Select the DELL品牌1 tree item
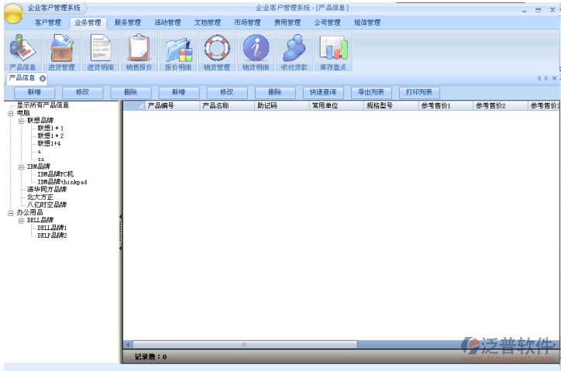Viewport: 561px width, 371px height. pyautogui.click(x=52, y=228)
